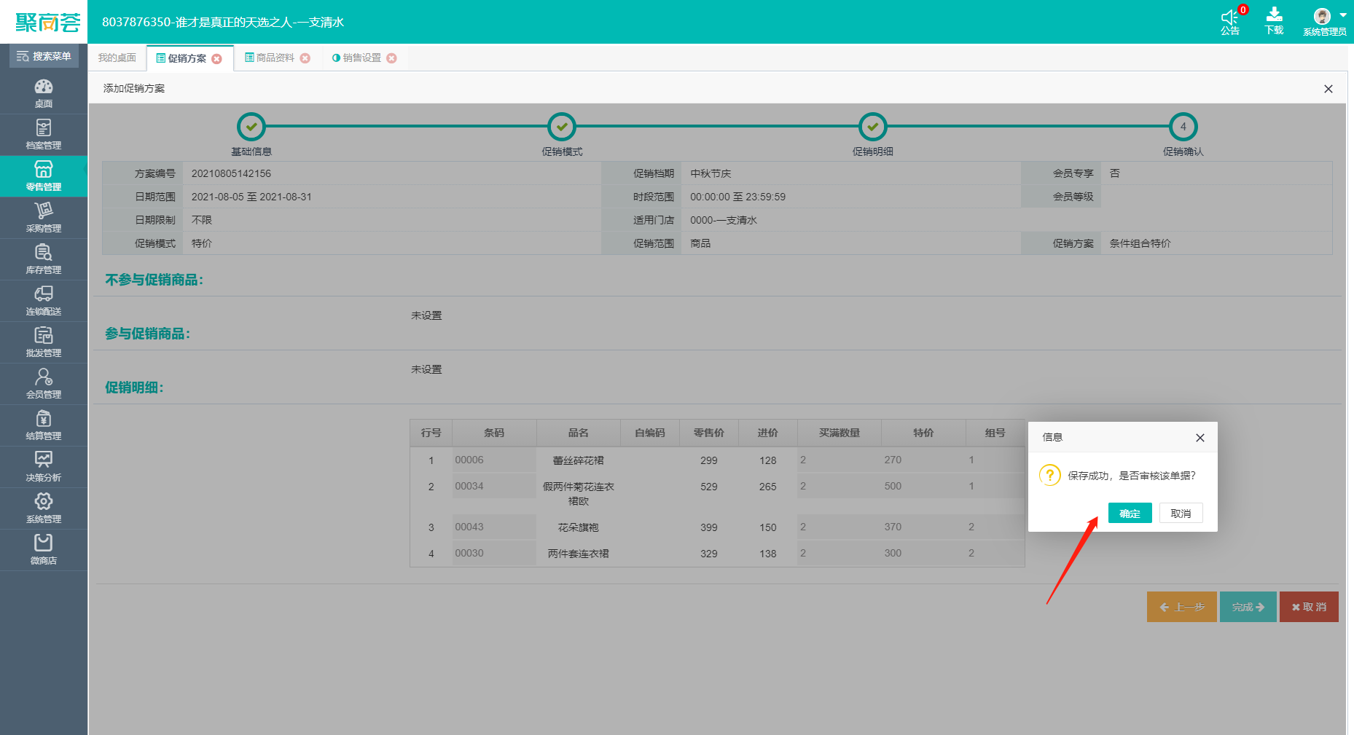The width and height of the screenshot is (1354, 735).
Task: Open the 桌面 dashboard sidebar icon
Action: tap(44, 93)
